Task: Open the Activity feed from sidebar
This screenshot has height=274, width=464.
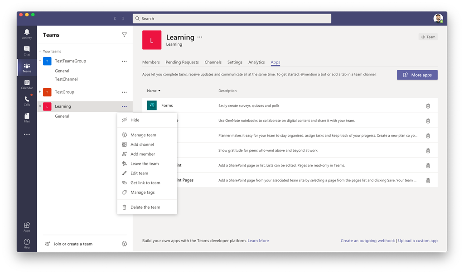Action: tap(26, 34)
